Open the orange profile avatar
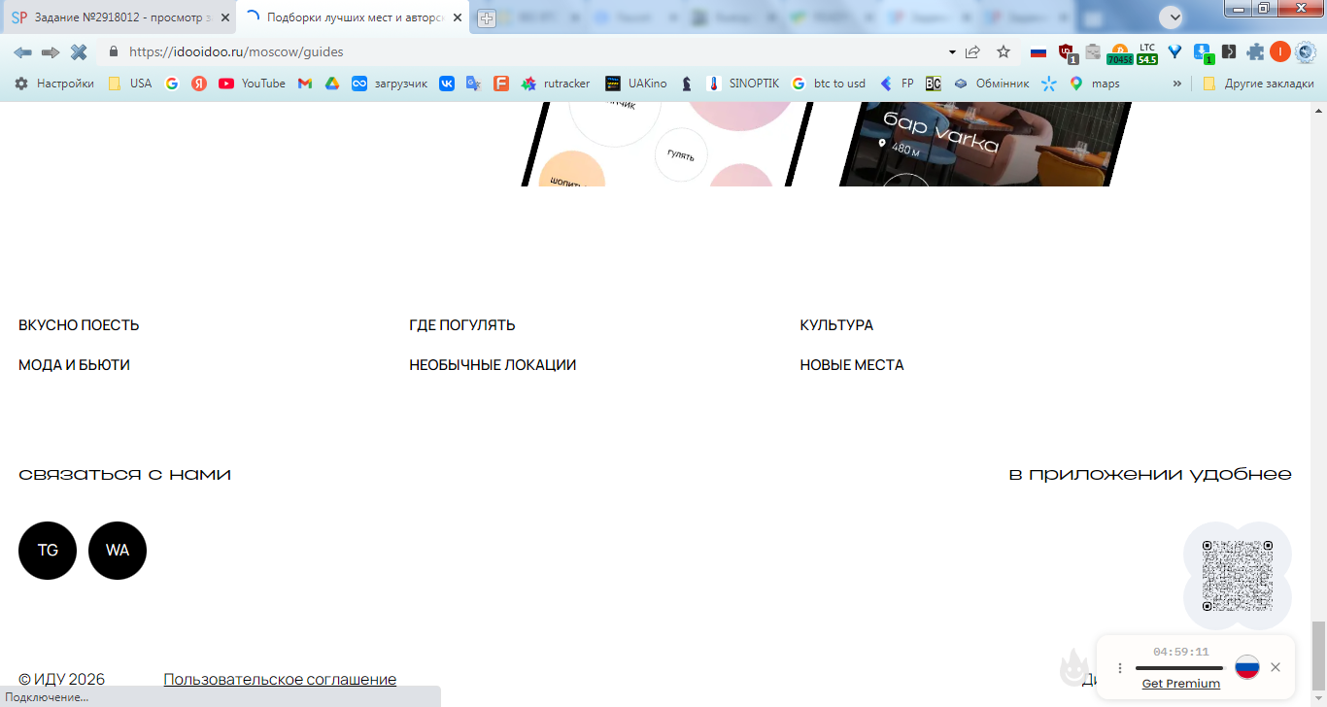 tap(1280, 51)
